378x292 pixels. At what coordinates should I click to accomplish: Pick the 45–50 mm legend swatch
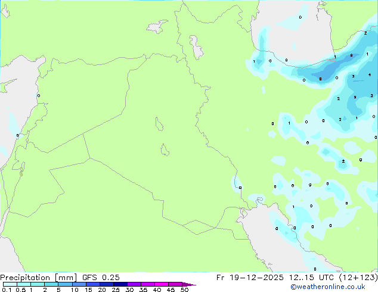(175, 284)
